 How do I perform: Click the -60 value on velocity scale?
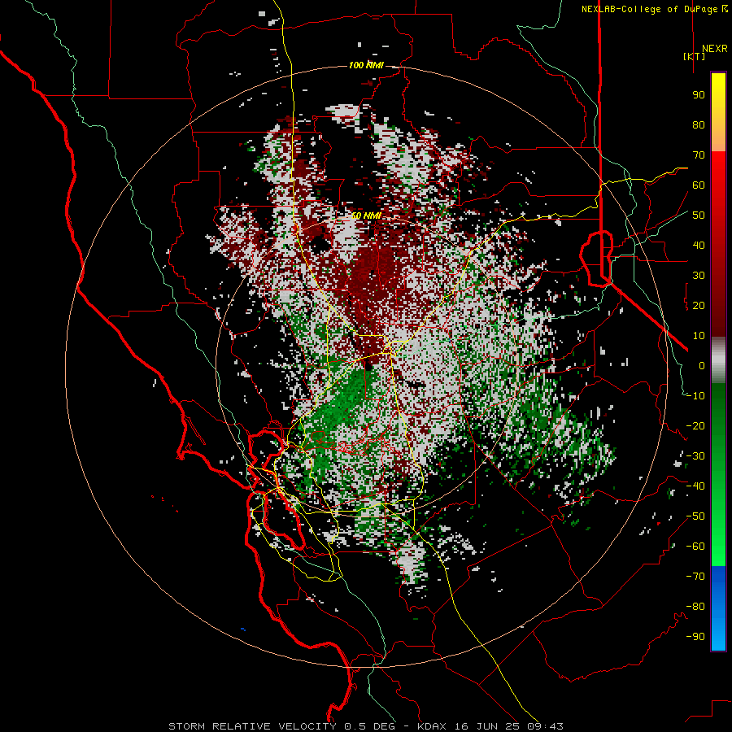(x=695, y=547)
